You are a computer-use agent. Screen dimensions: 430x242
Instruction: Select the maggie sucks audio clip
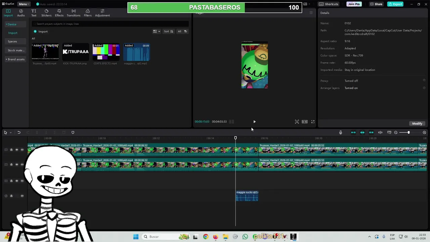click(247, 196)
